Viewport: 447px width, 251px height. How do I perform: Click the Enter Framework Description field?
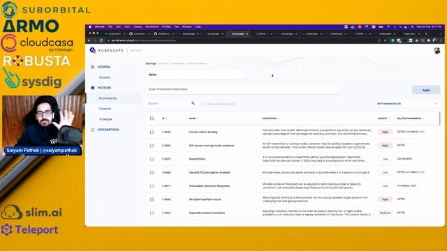pyautogui.click(x=242, y=89)
